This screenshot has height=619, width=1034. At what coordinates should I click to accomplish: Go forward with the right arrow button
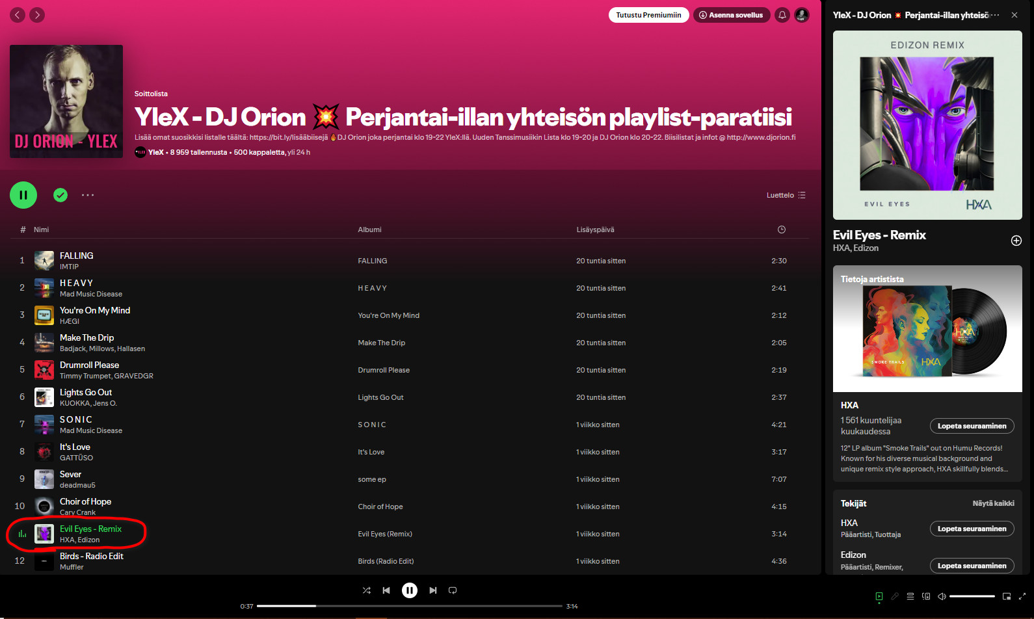tap(37, 15)
